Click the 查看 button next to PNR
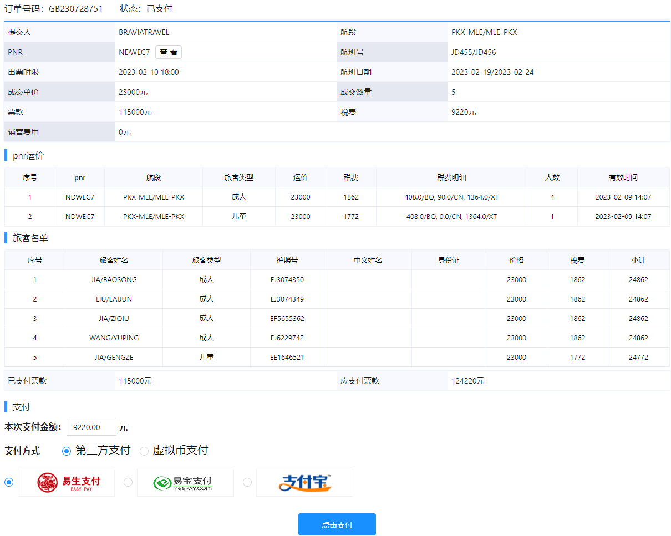 click(169, 52)
